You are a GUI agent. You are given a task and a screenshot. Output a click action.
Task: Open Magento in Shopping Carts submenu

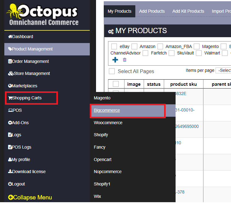point(133,98)
